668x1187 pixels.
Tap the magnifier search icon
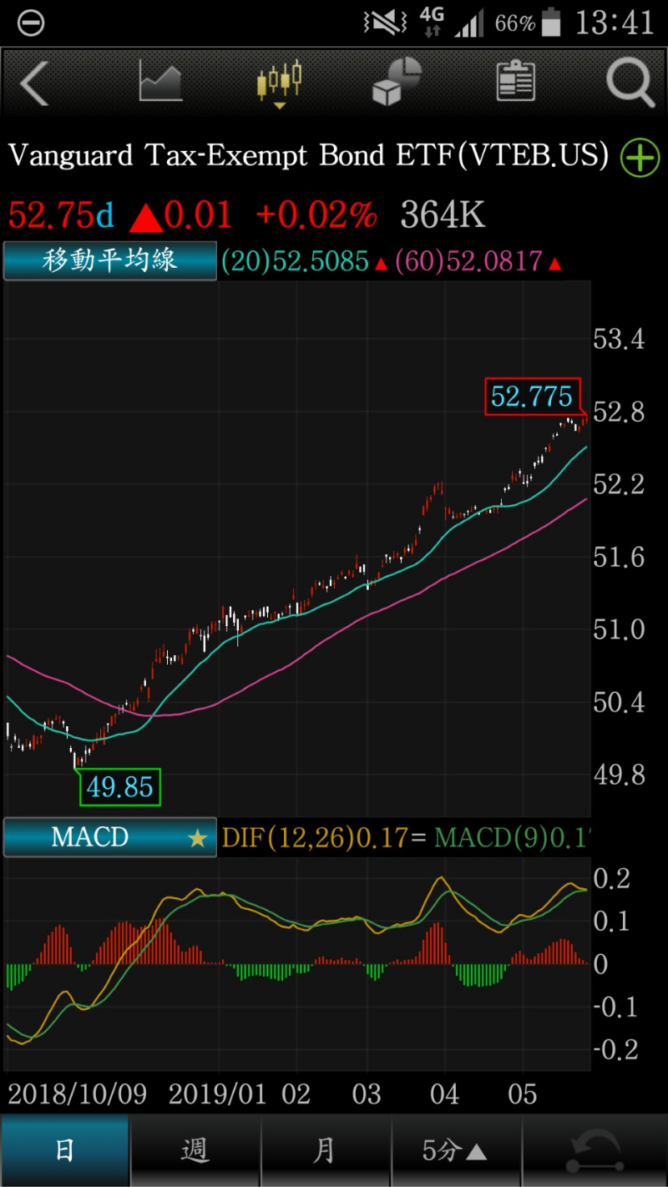click(630, 83)
